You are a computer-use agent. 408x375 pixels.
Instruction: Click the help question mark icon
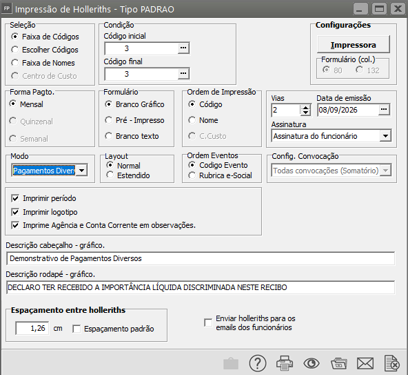(258, 363)
